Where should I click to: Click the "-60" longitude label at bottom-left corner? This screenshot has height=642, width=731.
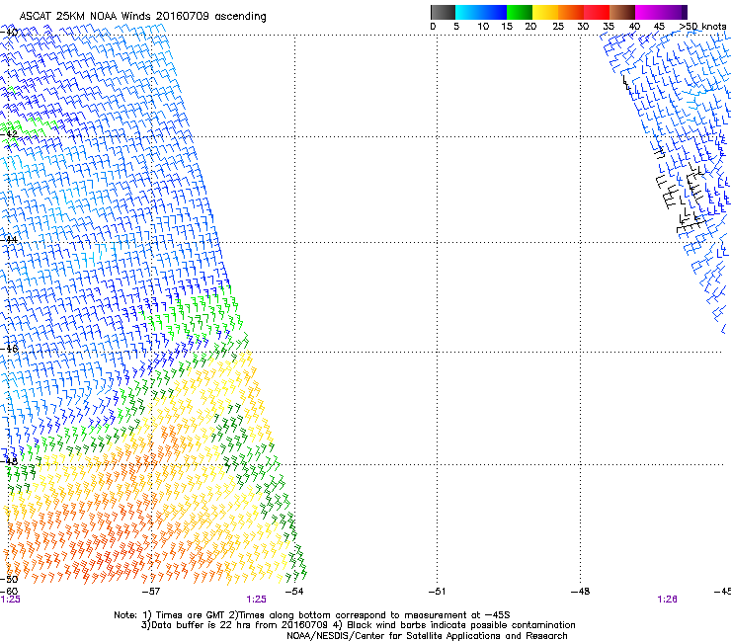pyautogui.click(x=9, y=592)
